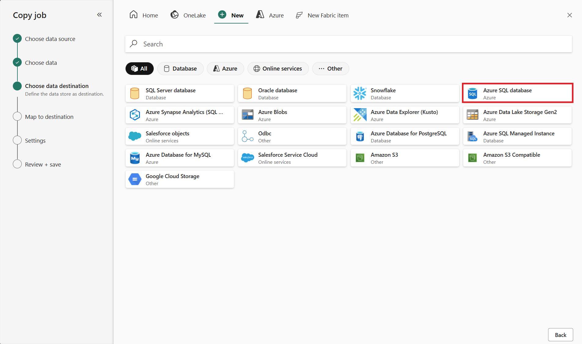Jump to Choose data source step
This screenshot has width=582, height=344.
(x=50, y=39)
